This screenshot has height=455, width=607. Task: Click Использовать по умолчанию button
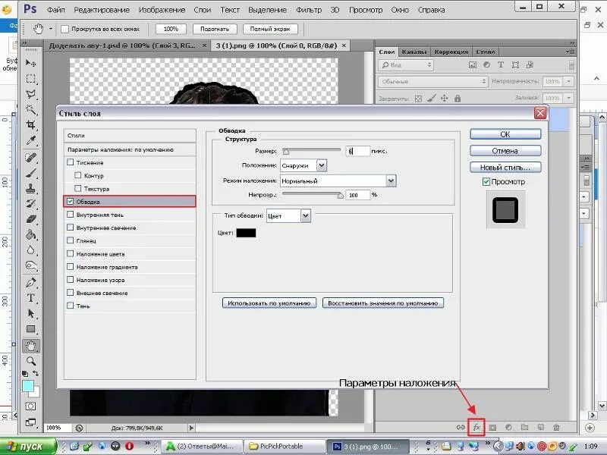pos(269,303)
